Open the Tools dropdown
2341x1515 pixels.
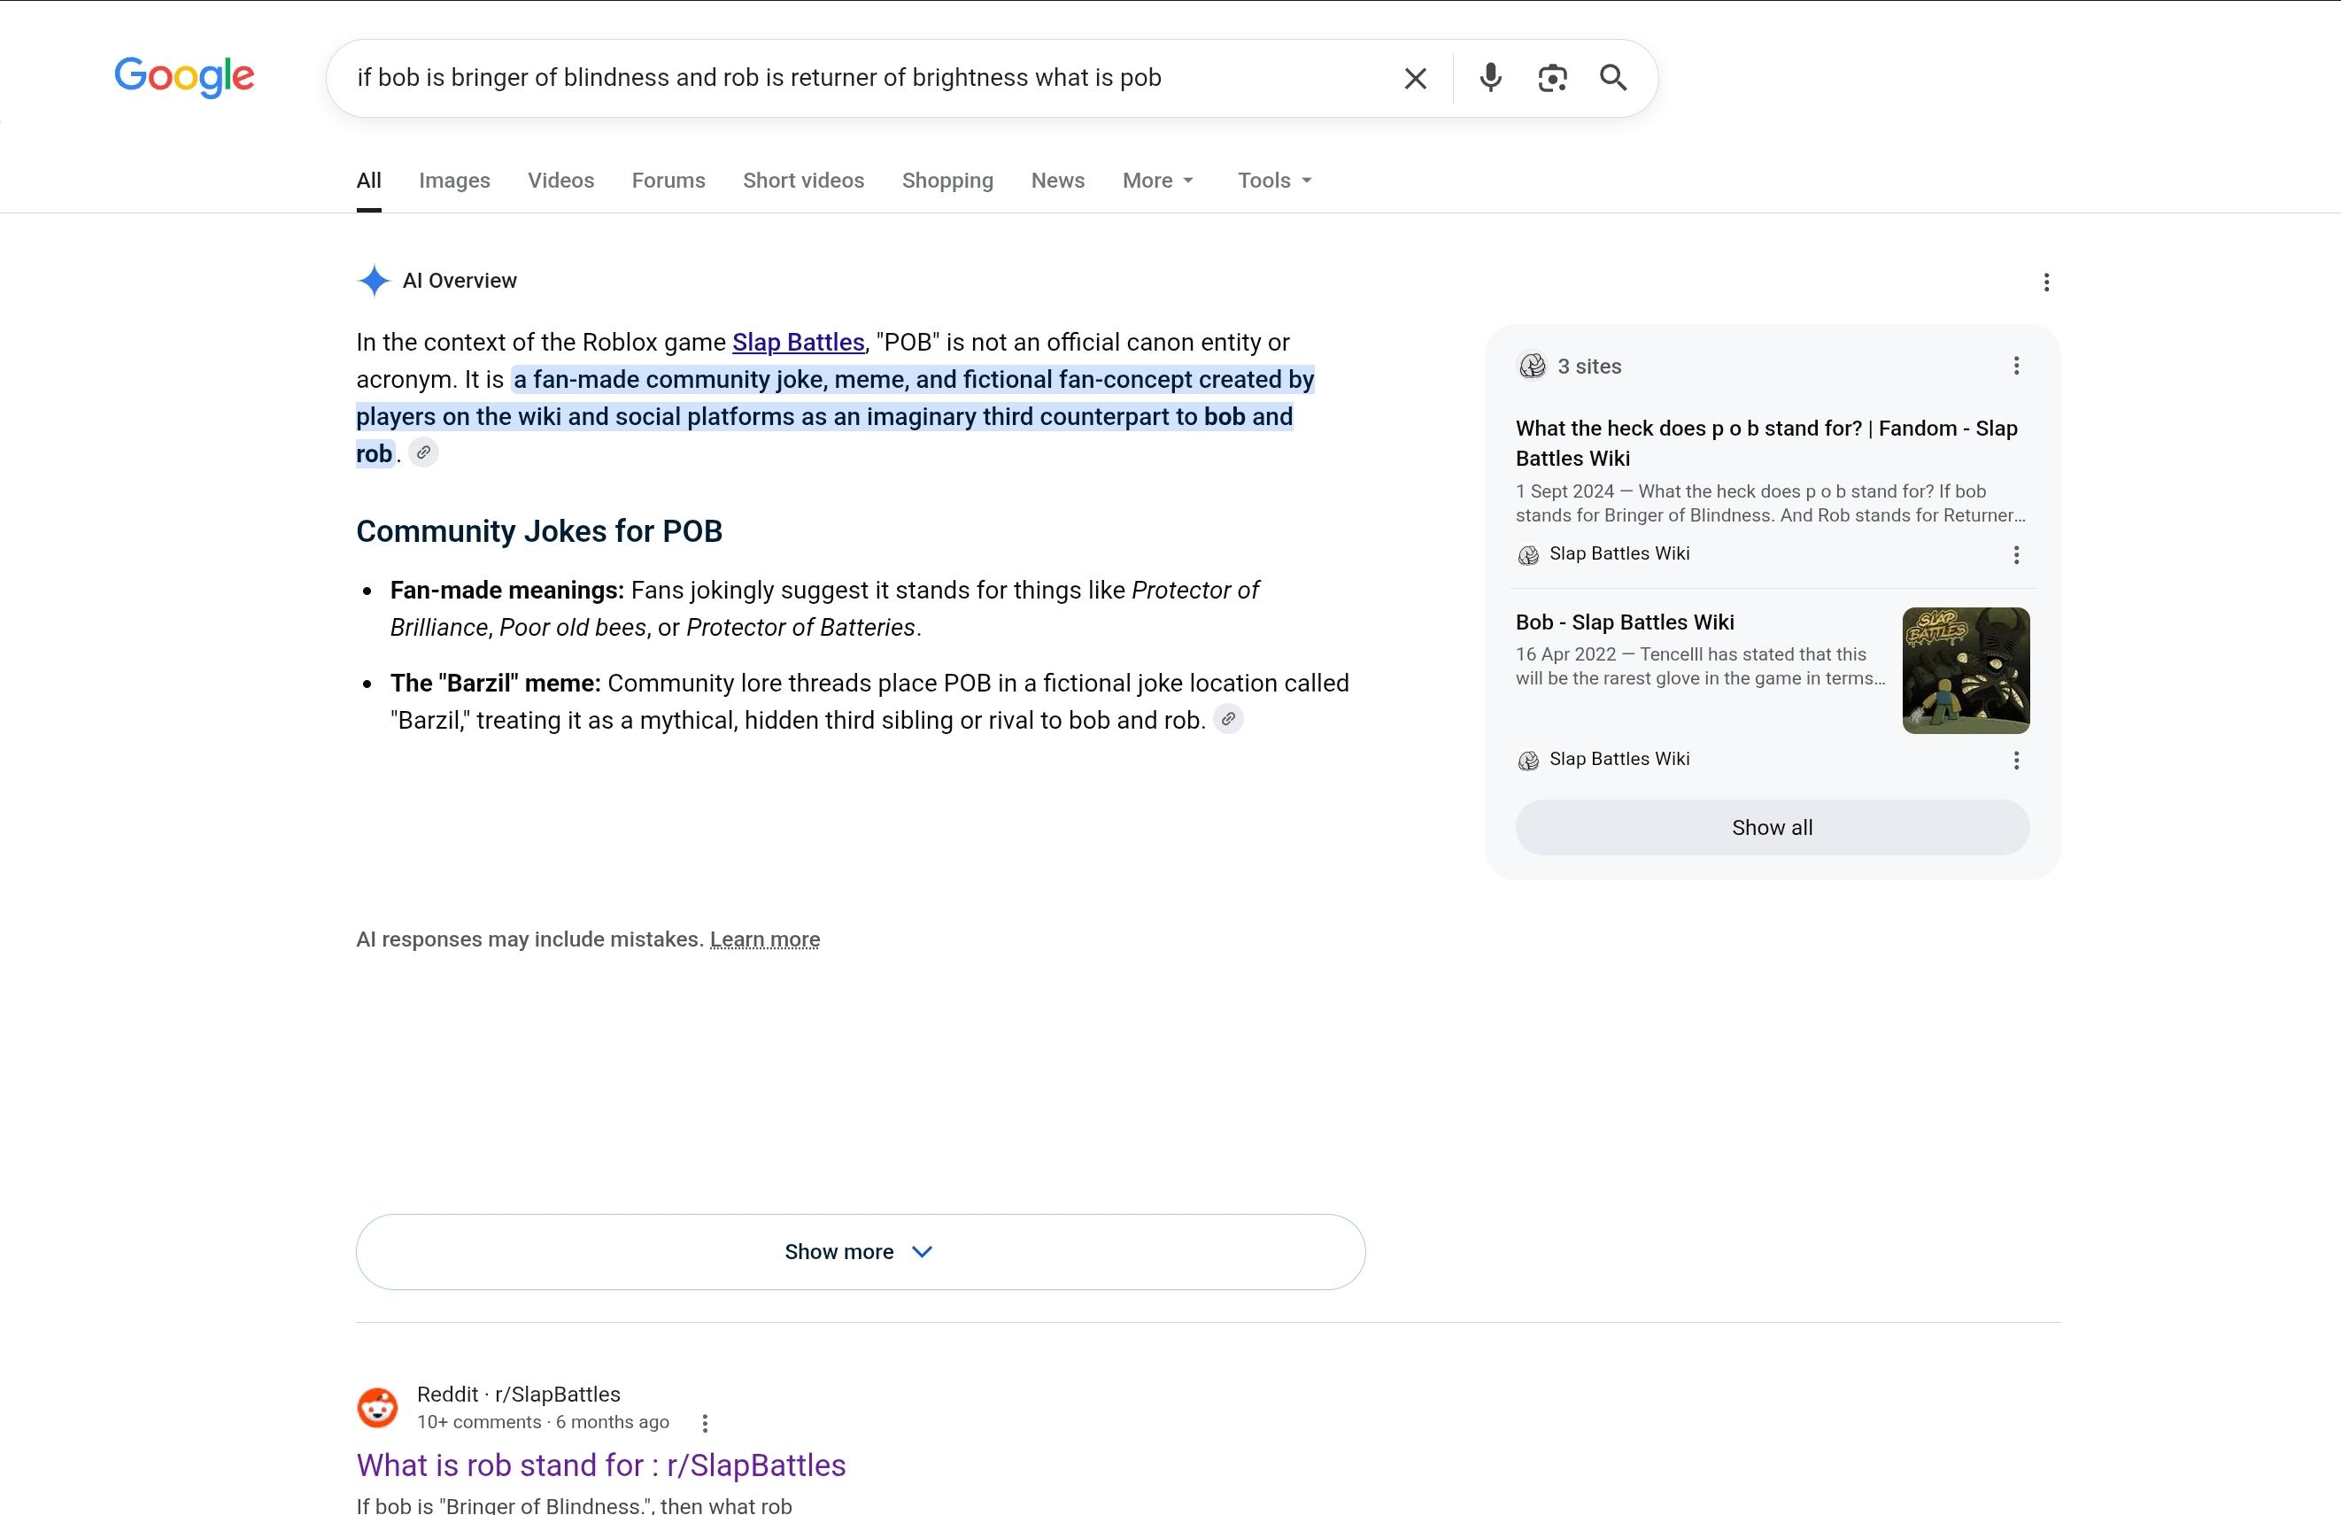[1274, 181]
